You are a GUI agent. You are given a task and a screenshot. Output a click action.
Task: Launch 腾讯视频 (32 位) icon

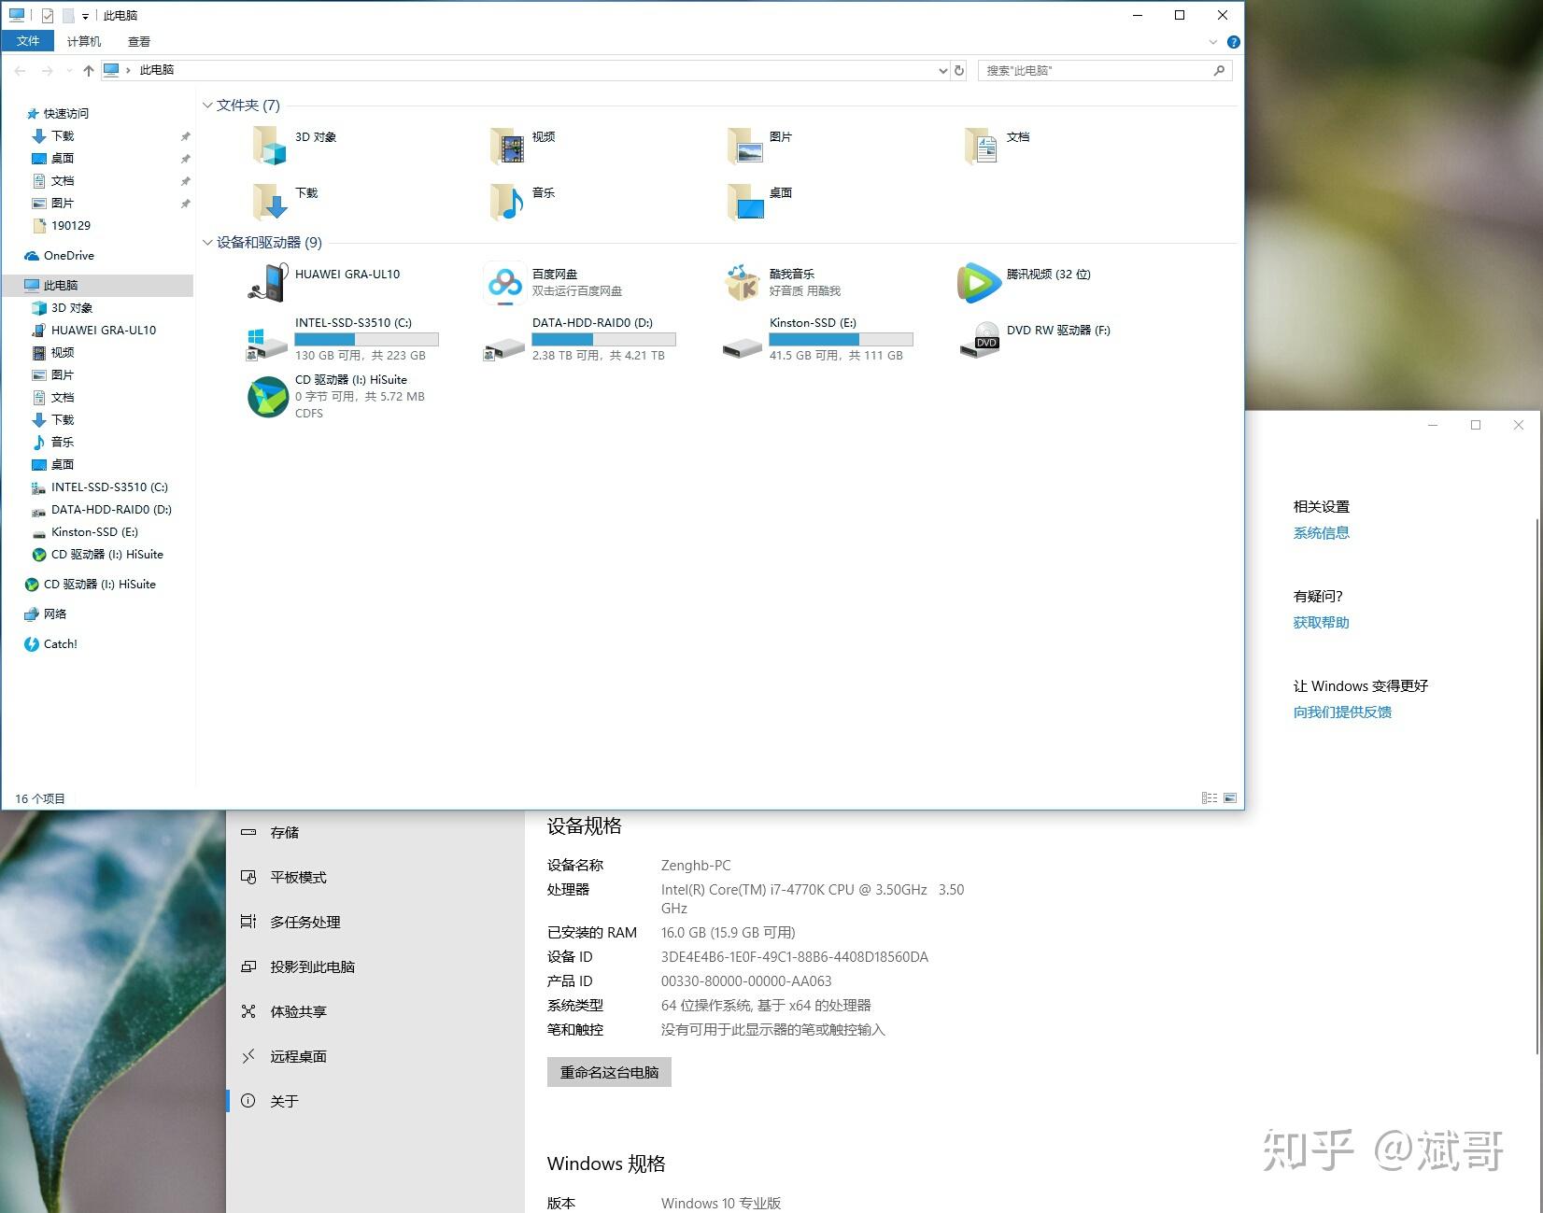point(978,283)
